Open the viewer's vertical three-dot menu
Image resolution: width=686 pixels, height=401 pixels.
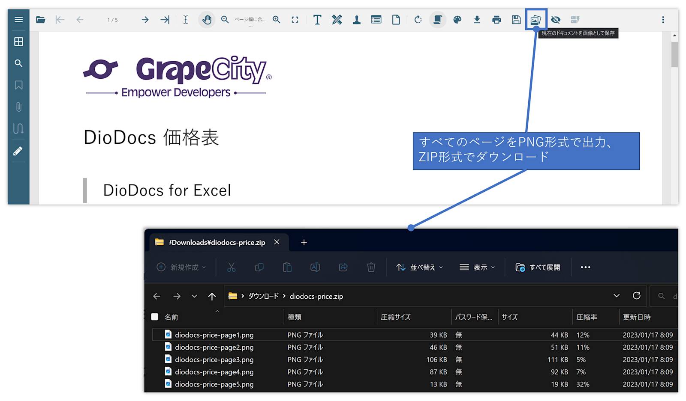click(x=663, y=20)
